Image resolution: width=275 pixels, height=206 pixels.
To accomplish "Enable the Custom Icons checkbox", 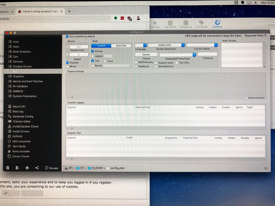I will (156, 63).
